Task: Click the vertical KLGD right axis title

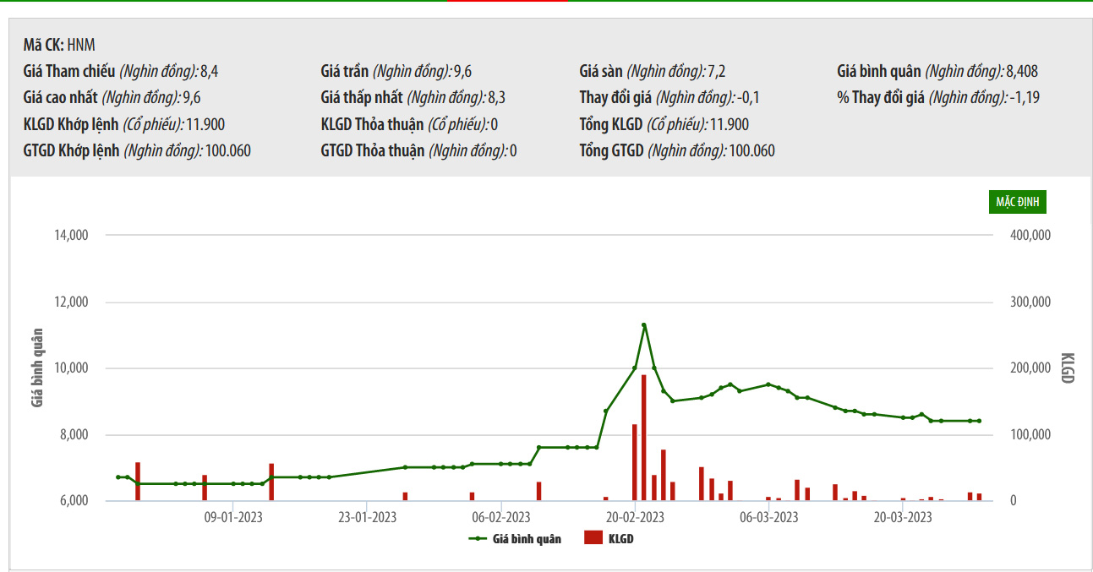Action: point(1067,368)
